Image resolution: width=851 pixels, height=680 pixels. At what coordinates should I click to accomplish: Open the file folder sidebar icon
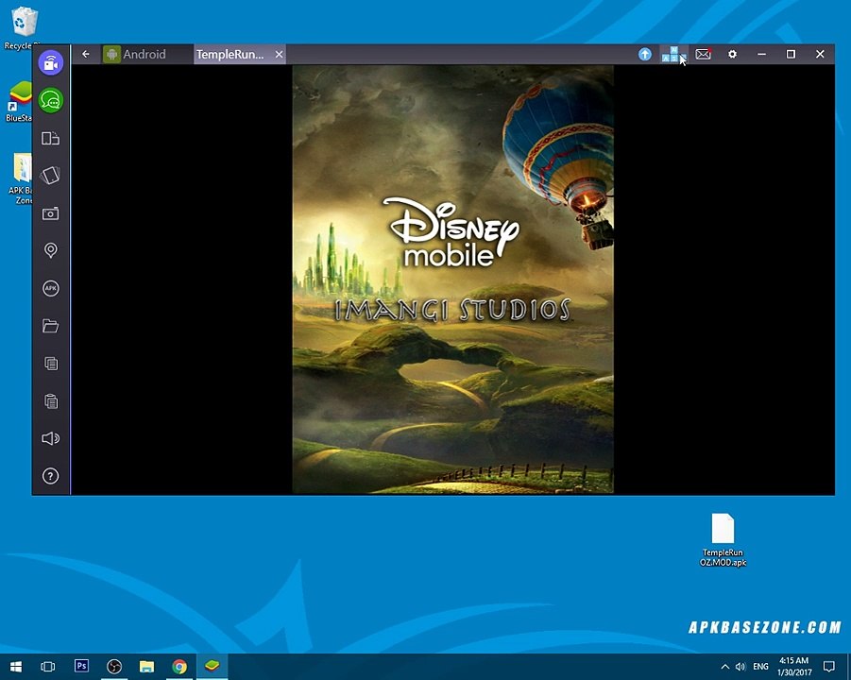(x=50, y=326)
